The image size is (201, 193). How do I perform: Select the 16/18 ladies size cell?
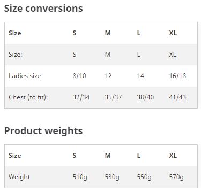(x=177, y=76)
